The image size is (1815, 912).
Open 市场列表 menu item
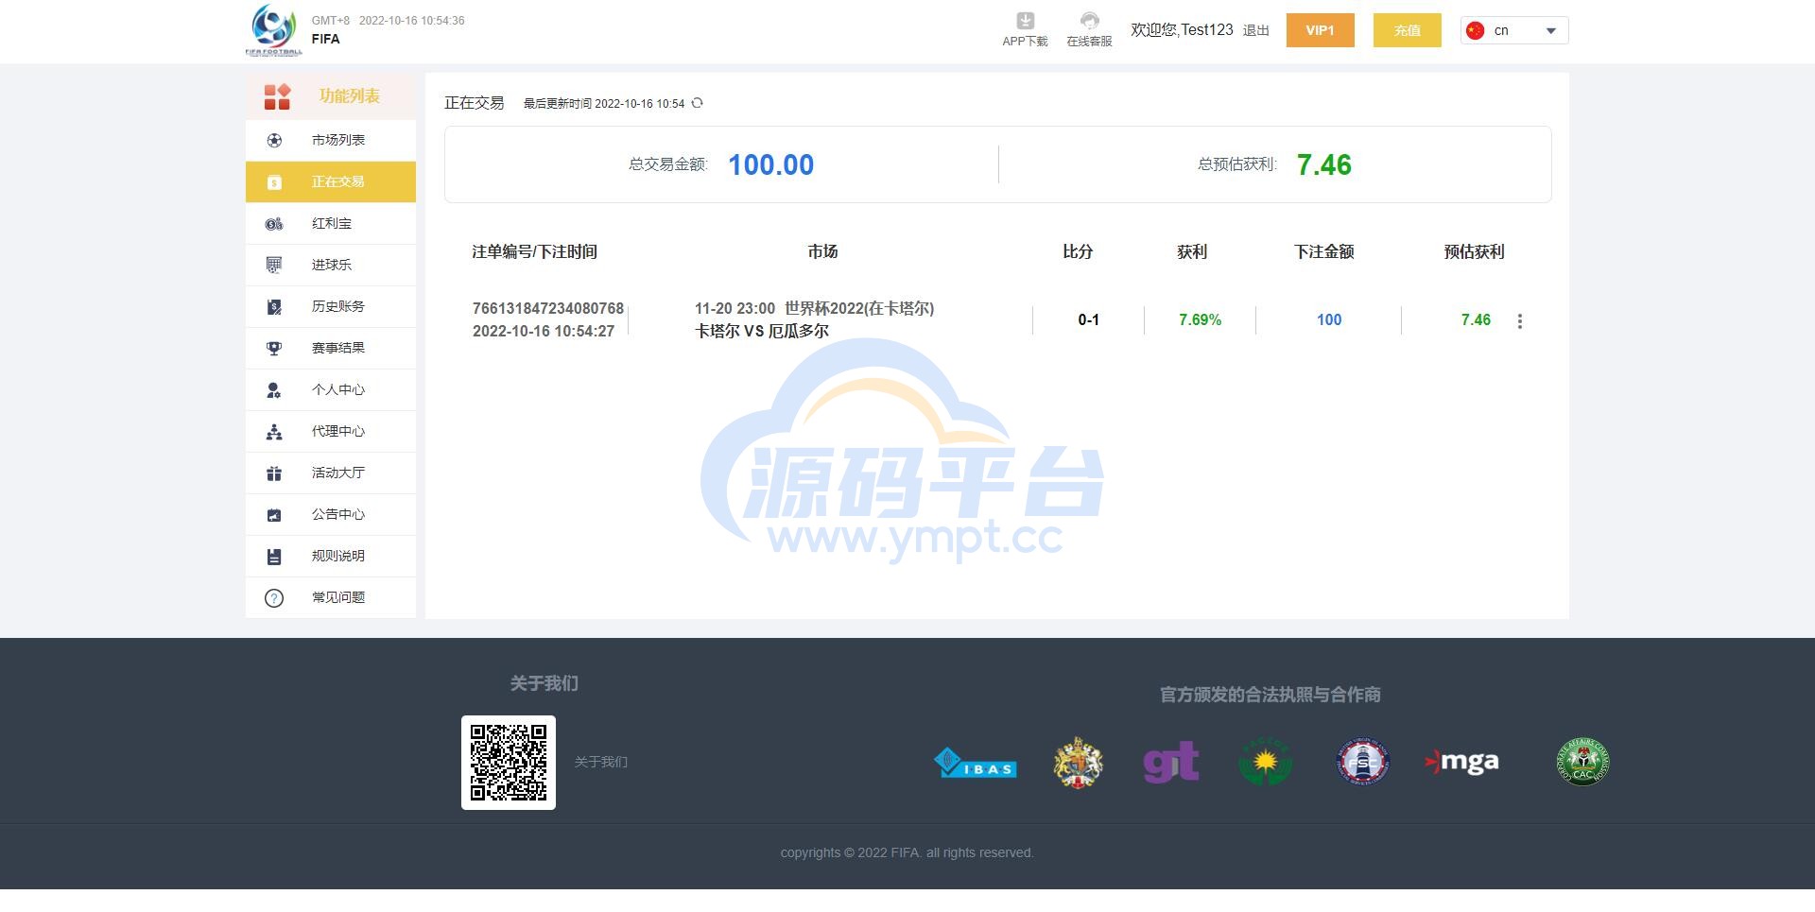tap(331, 140)
